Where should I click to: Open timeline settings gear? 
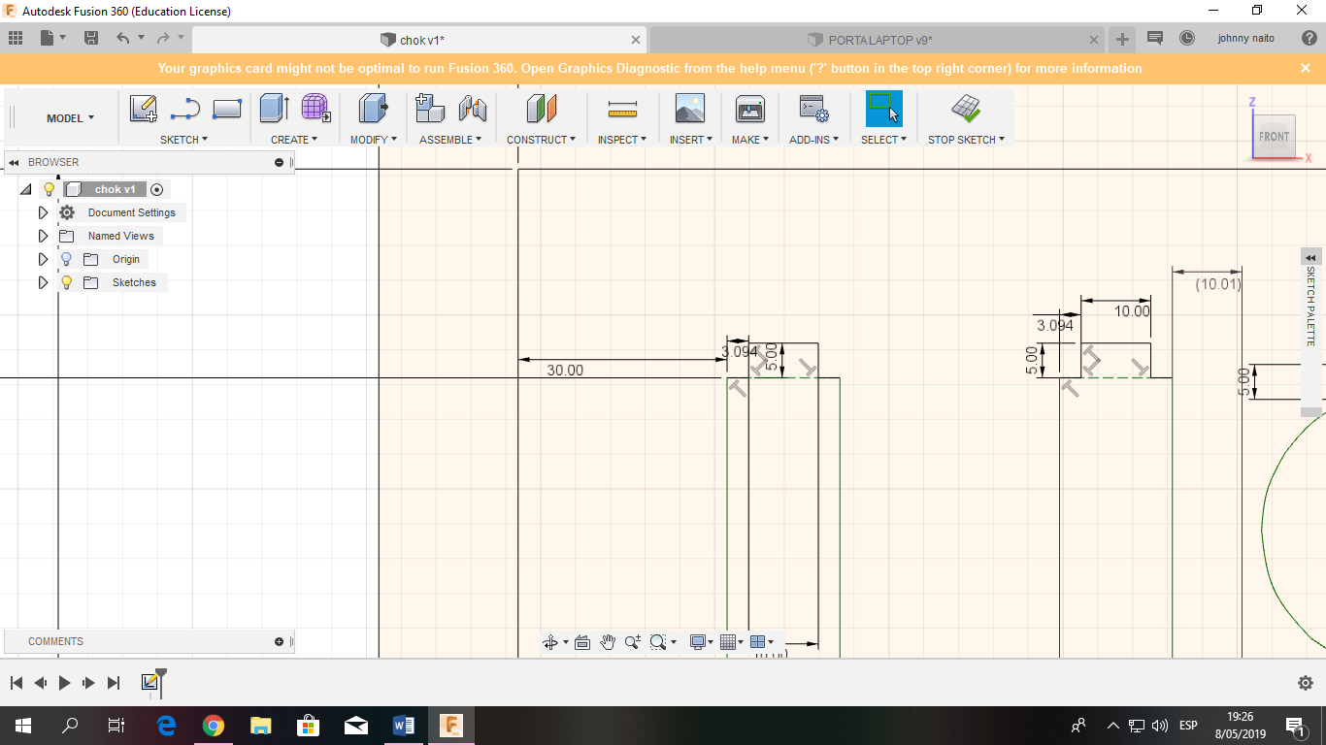[x=1306, y=683]
